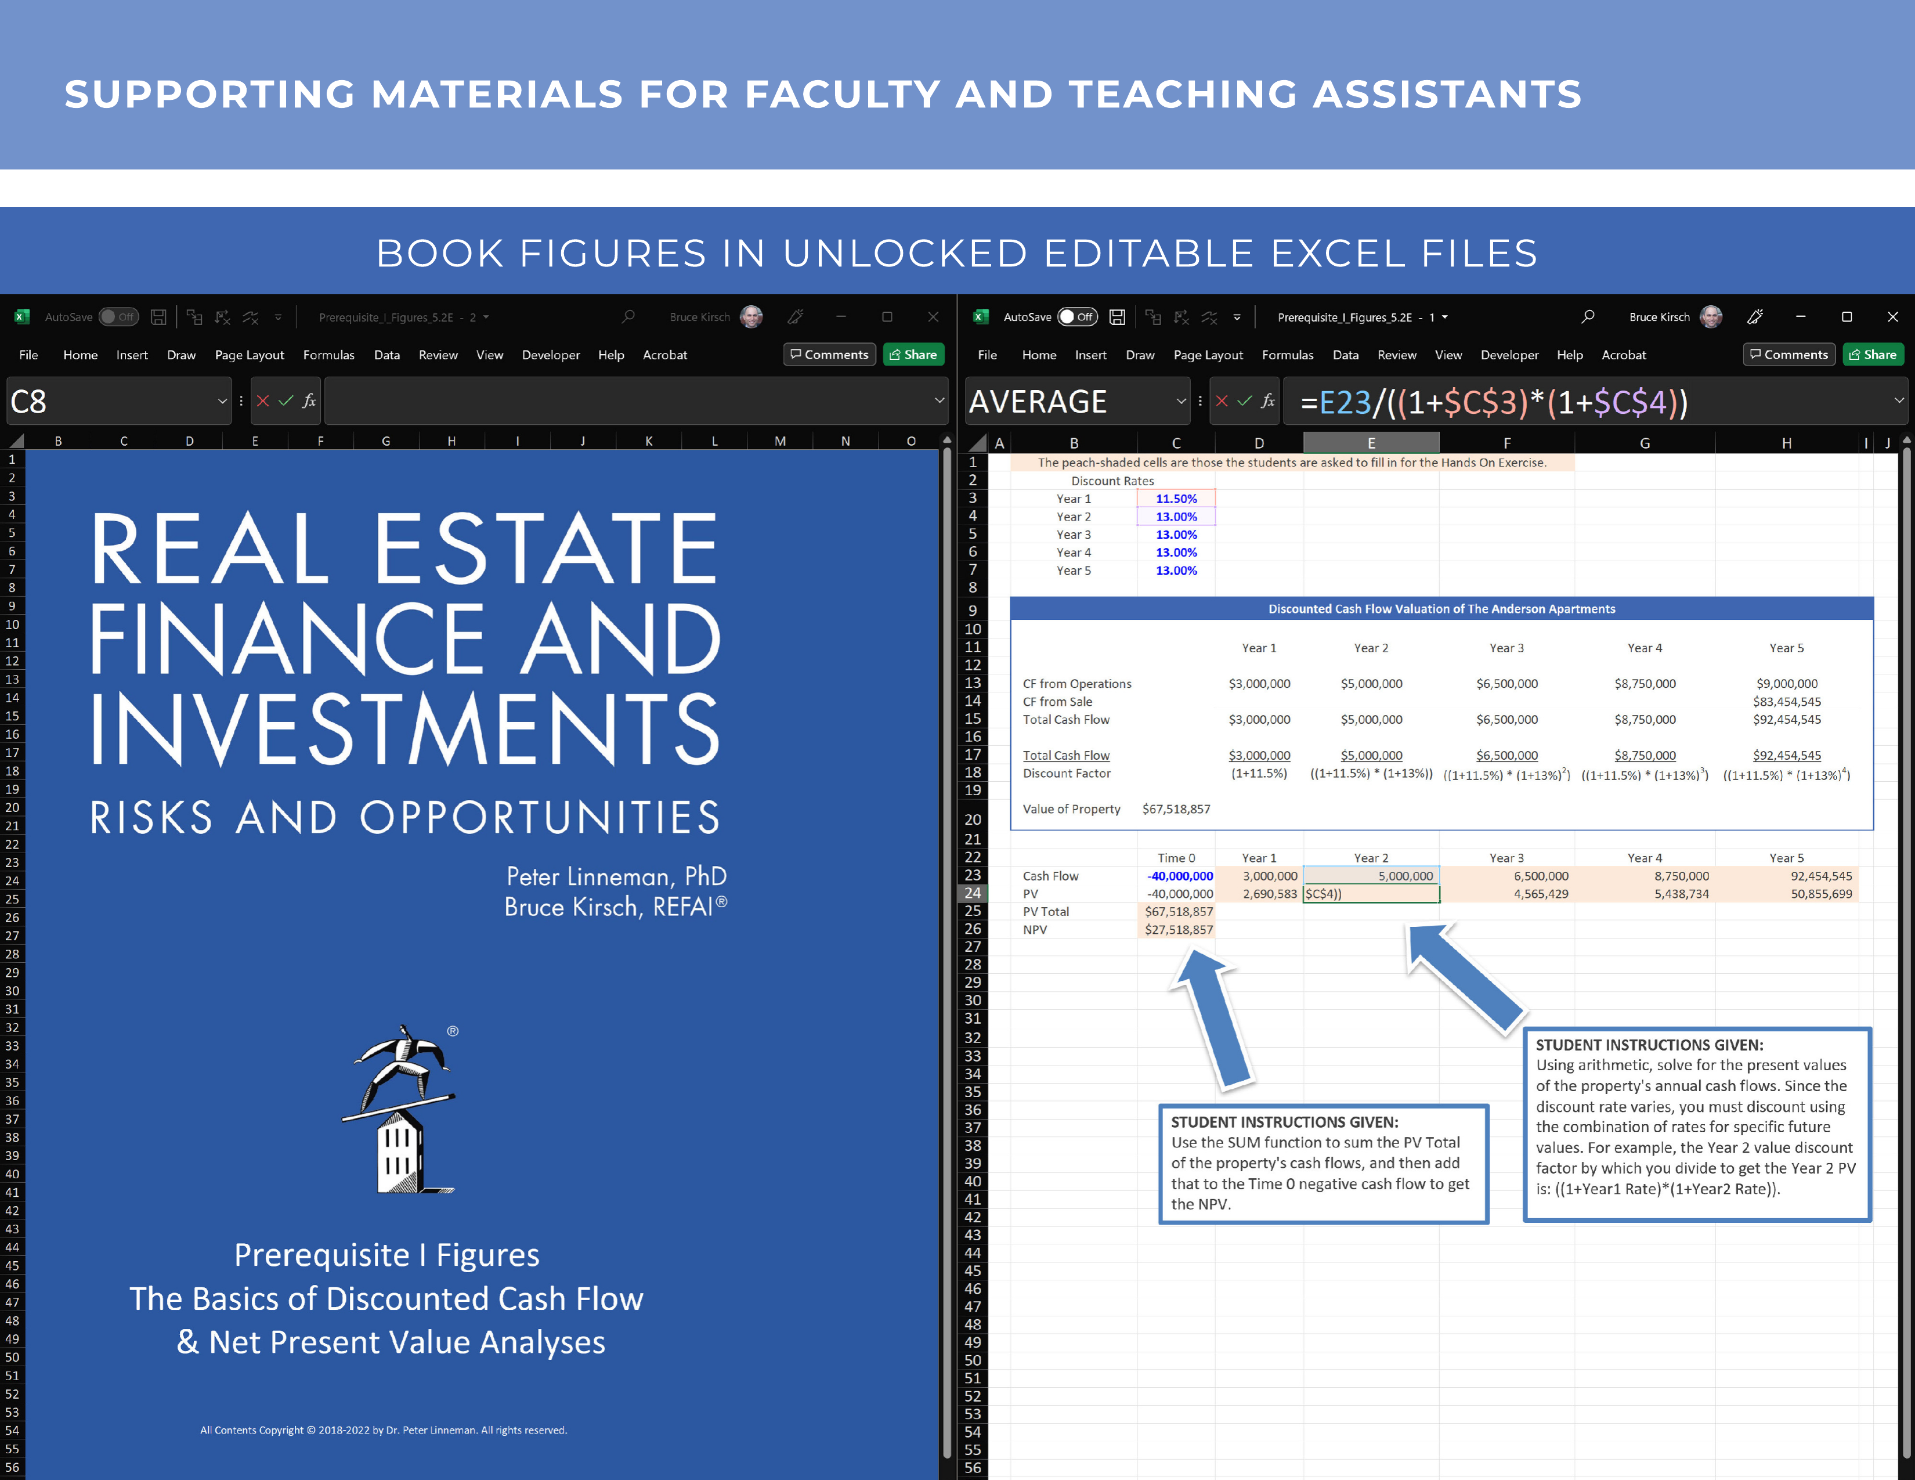Click the Excel logo in the left window
This screenshot has width=1915, height=1480.
(22, 317)
